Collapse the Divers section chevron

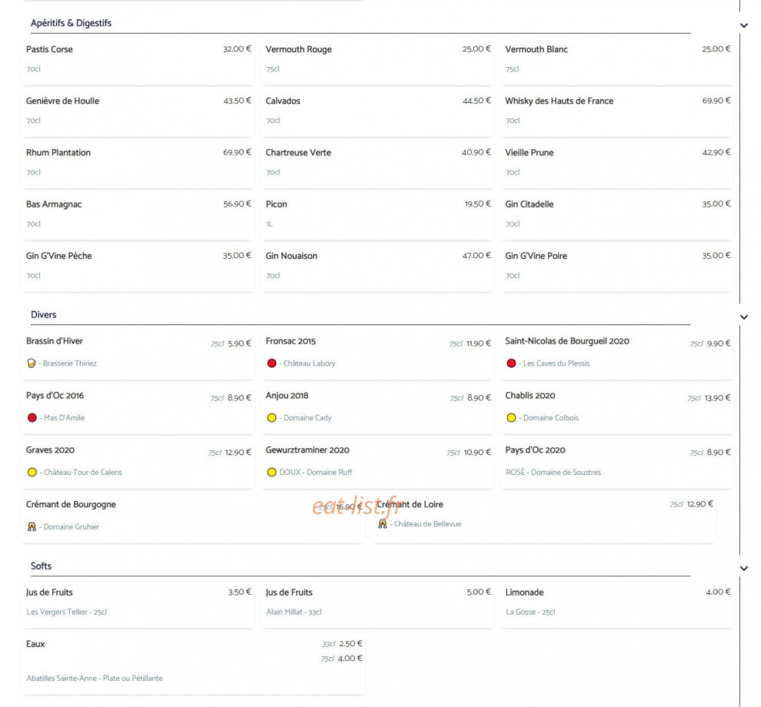(x=743, y=317)
